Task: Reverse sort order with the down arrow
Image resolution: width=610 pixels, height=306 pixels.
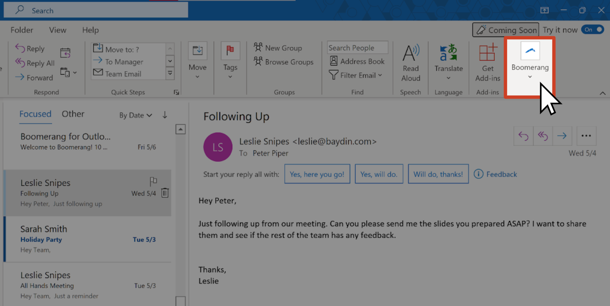Action: tap(165, 115)
